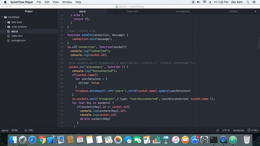Open the Edit menu

tap(47, 2)
